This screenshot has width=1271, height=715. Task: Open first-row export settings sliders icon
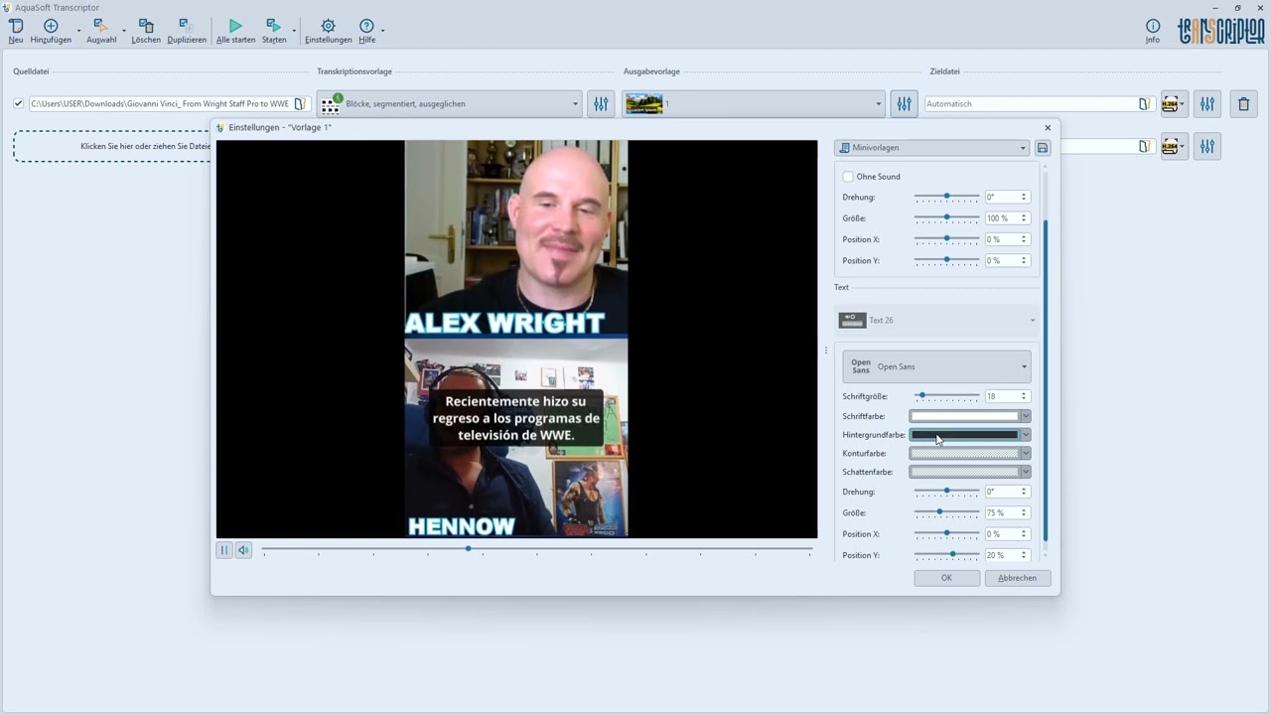pyautogui.click(x=1206, y=103)
